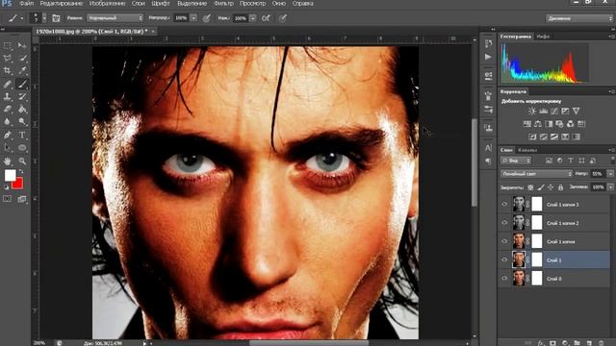Add a Vibrance adjustment triangle icon
The width and height of the screenshot is (616, 346).
coord(576,111)
